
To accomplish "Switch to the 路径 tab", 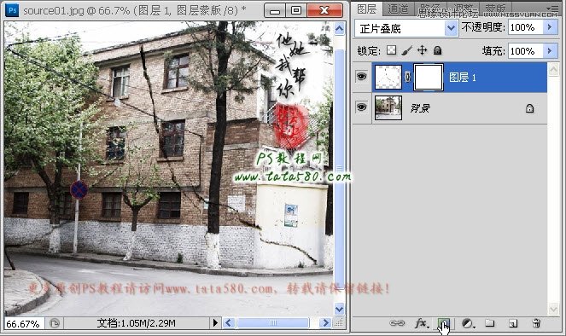I will 429,9.
